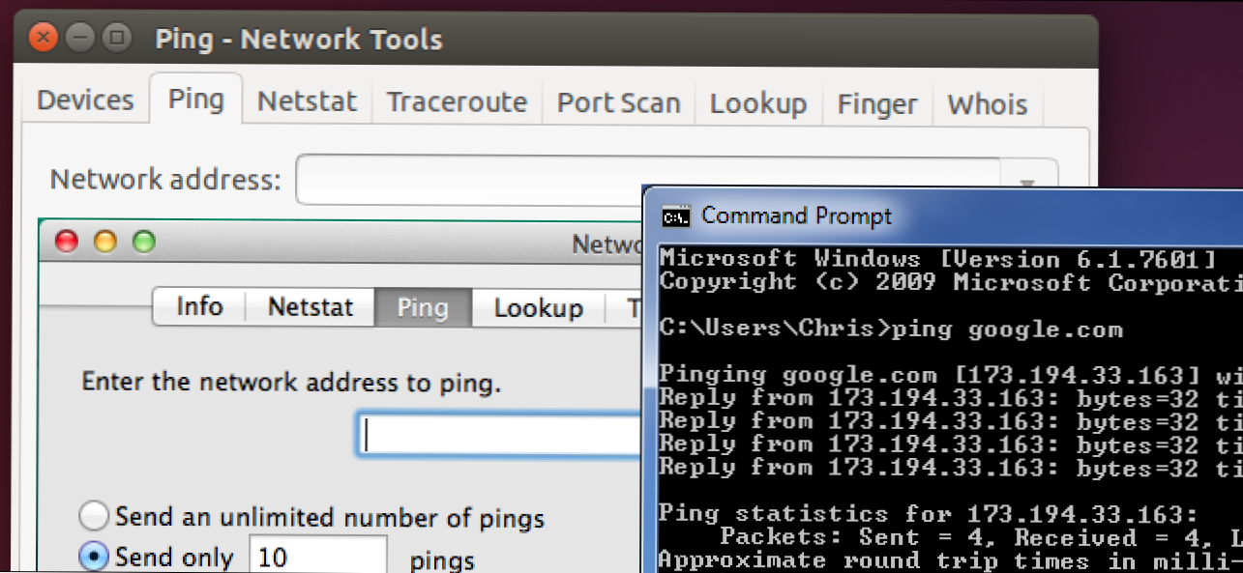Click the 'ping google.com' command line
This screenshot has width=1243, height=573.
point(891,329)
